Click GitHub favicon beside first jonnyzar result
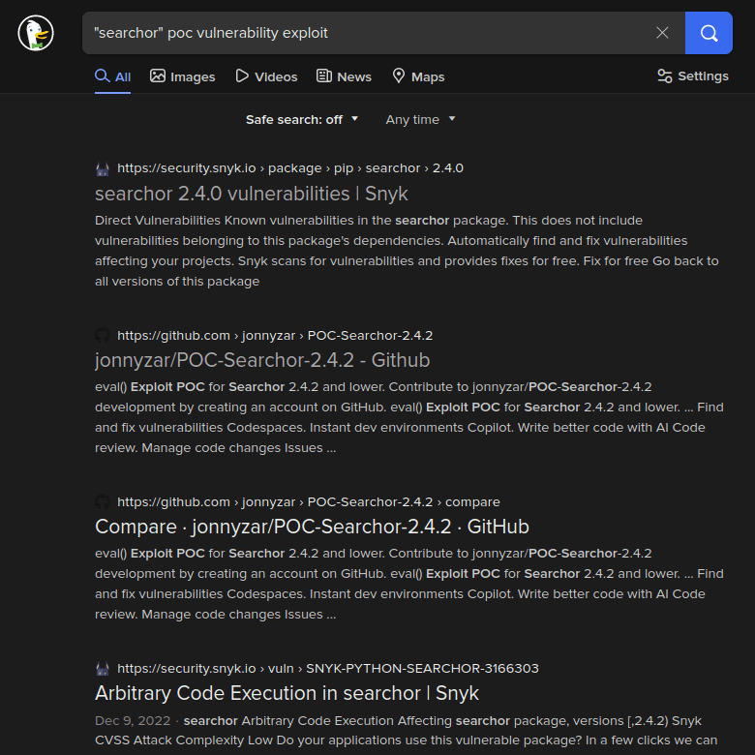This screenshot has height=755, width=755. [102, 335]
